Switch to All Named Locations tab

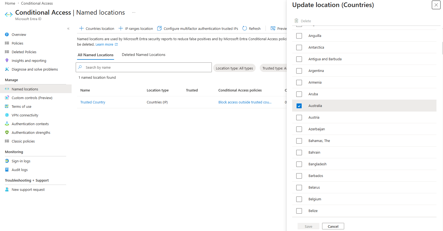96,55
